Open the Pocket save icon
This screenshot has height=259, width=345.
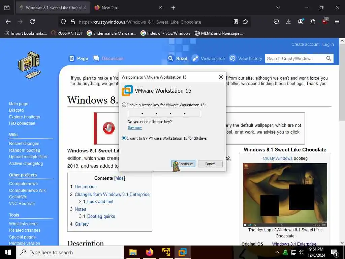click(276, 22)
